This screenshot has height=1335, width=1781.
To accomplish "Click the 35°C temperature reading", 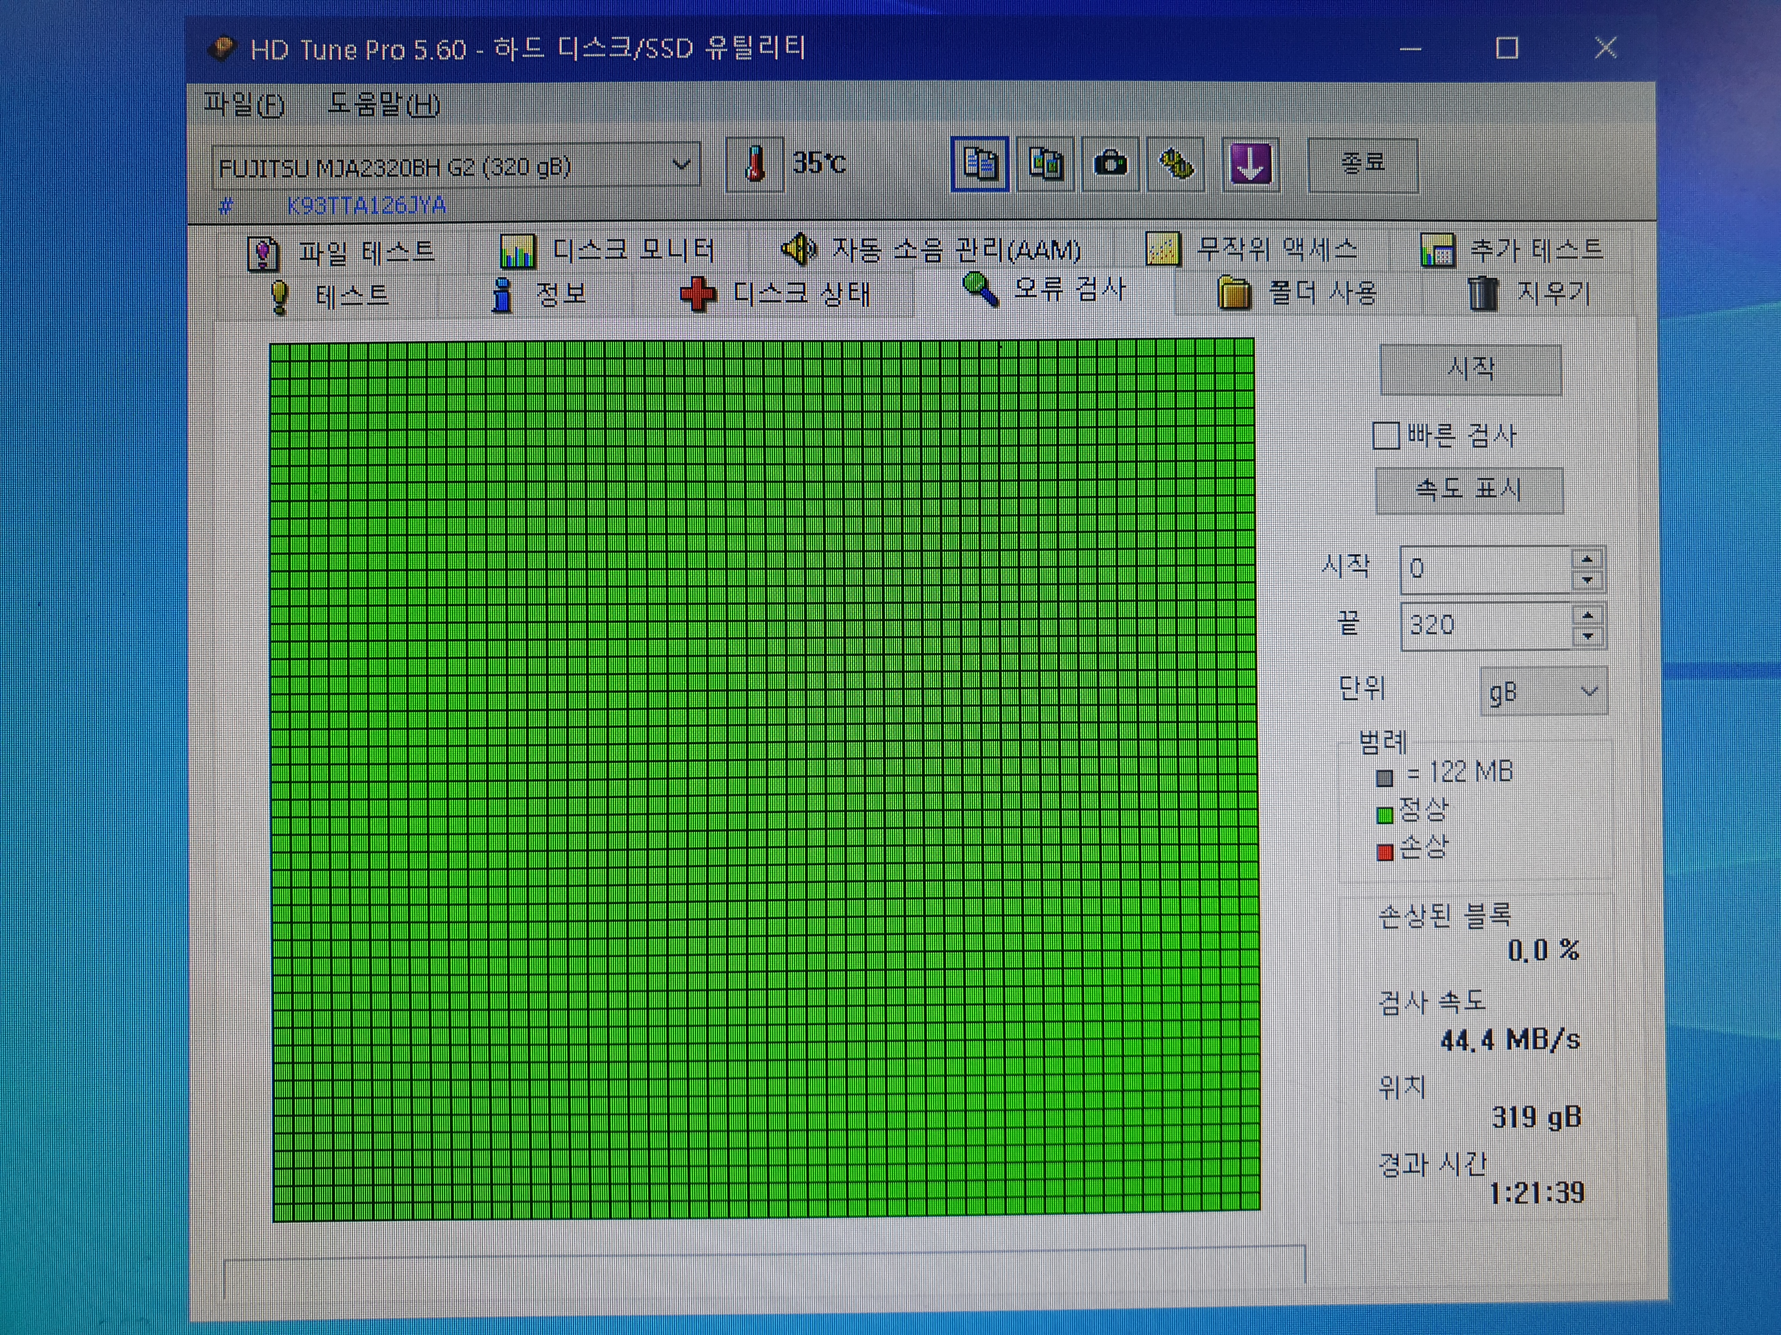I will (x=820, y=163).
